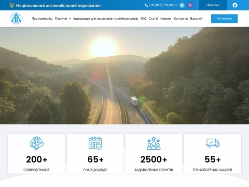Image resolution: width=249 pixels, height=187 pixels.
Task: Click the employees handshake icon
Action: 36,143
